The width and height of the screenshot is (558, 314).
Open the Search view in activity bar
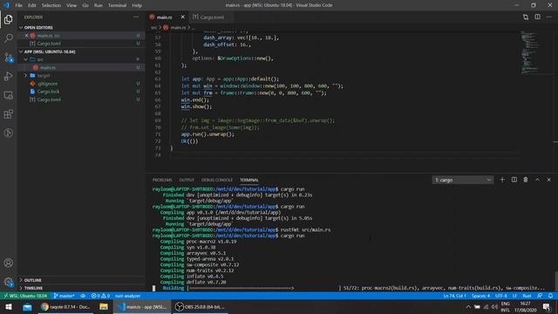pyautogui.click(x=8, y=38)
